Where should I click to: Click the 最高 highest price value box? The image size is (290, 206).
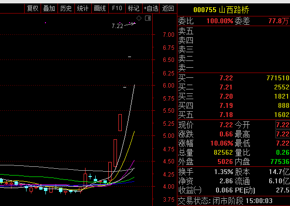281,134
